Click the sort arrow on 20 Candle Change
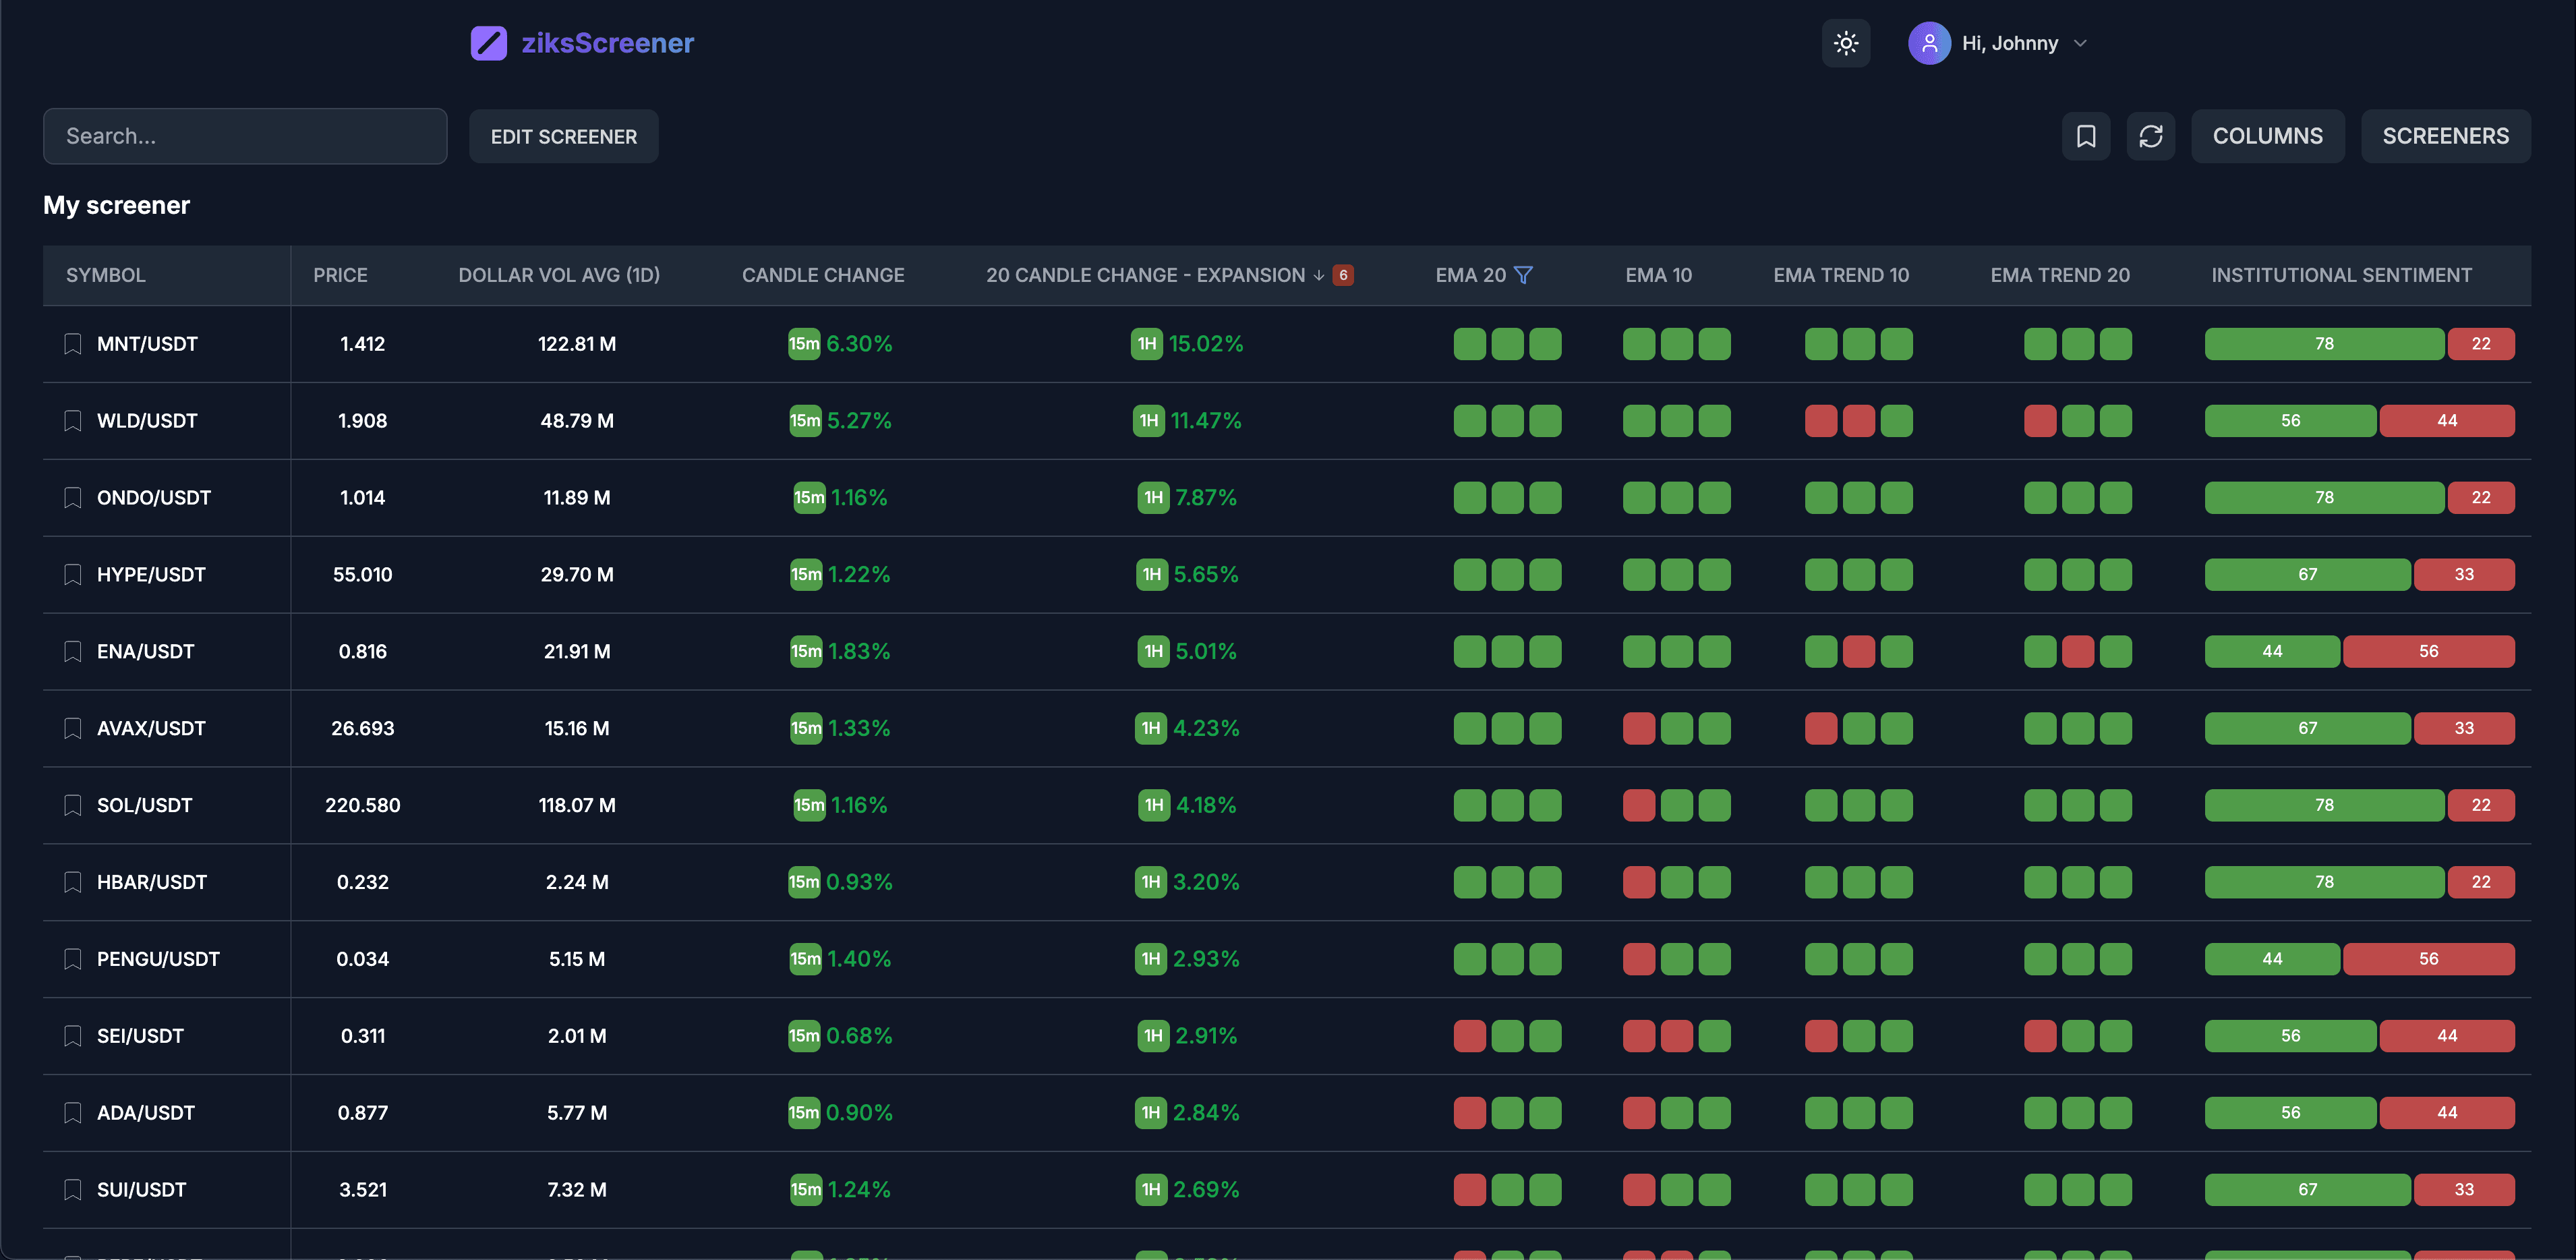This screenshot has width=2576, height=1260. pos(1318,275)
